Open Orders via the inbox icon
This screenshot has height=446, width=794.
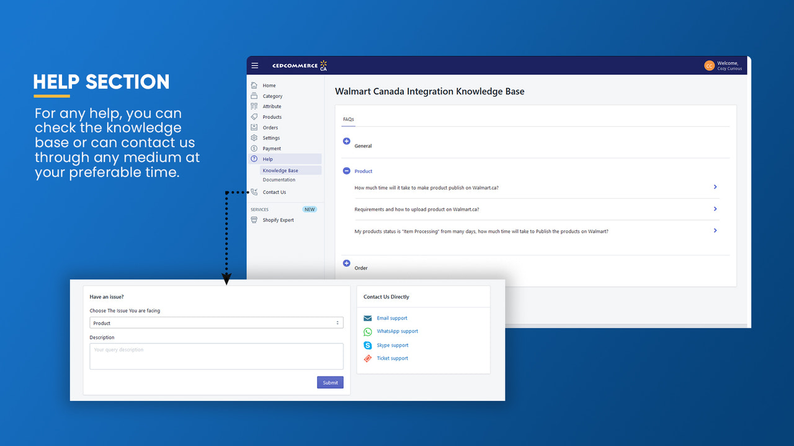point(255,127)
